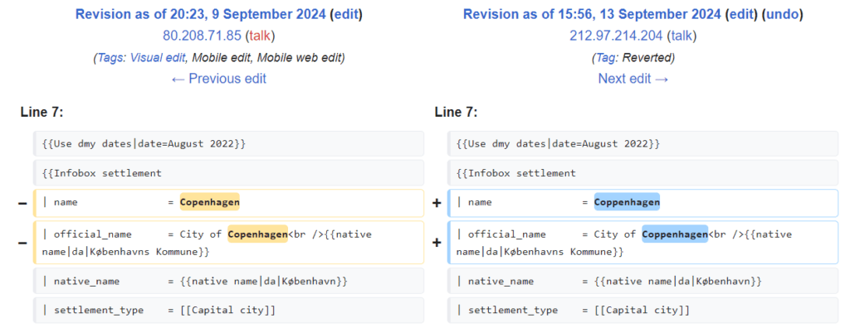The width and height of the screenshot is (850, 328).
Task: Go to Next edit
Action: (633, 79)
